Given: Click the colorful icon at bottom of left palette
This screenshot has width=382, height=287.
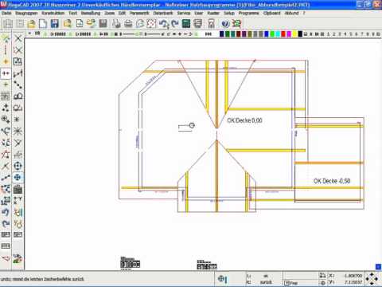Looking at the screenshot, I should (18, 258).
